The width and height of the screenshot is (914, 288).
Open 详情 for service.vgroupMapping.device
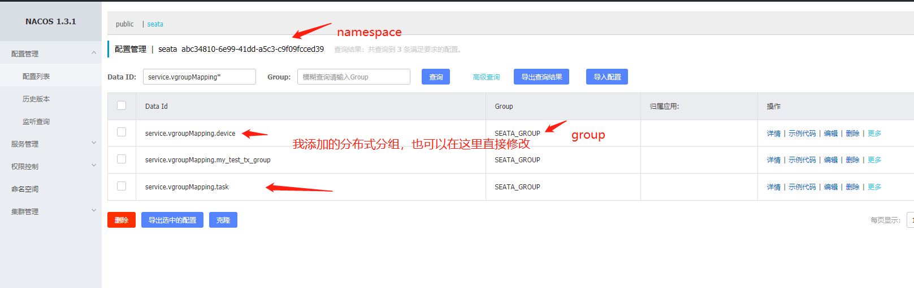773,134
